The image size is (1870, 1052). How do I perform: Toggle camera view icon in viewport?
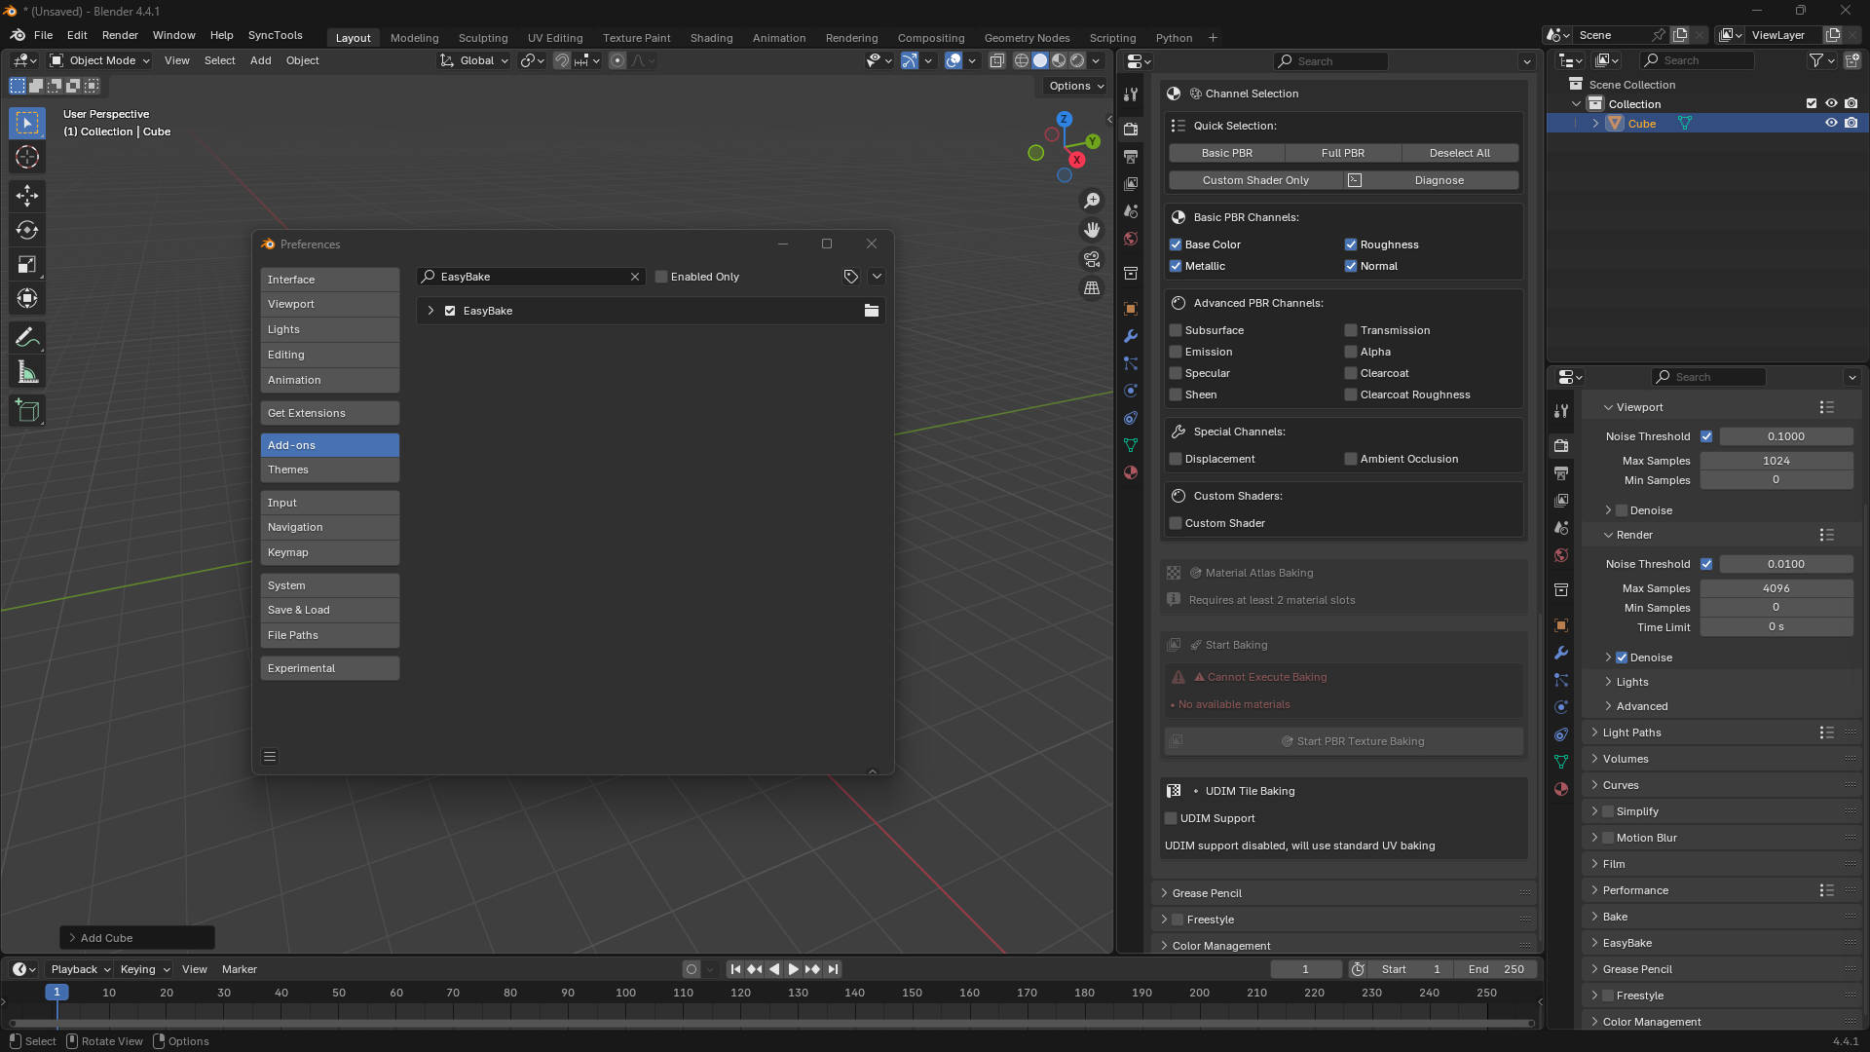pos(1092,259)
